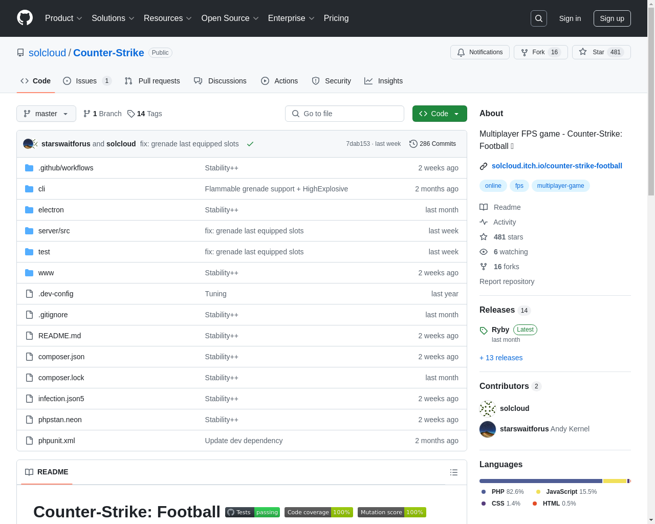Open the search magnifier button
The width and height of the screenshot is (655, 524).
click(x=539, y=18)
